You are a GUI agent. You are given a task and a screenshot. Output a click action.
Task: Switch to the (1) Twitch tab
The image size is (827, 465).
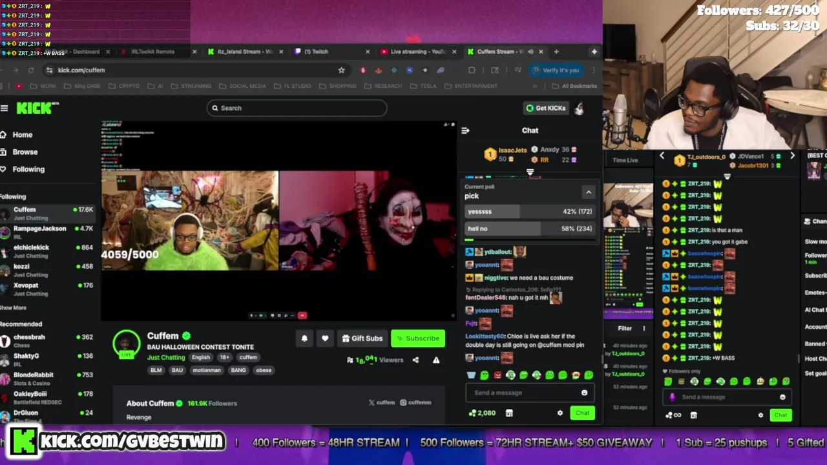pyautogui.click(x=331, y=52)
